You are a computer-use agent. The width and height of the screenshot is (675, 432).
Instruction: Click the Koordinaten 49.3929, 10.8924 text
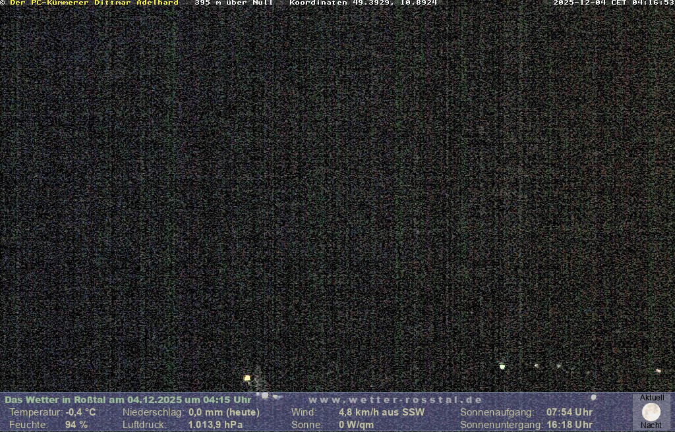pyautogui.click(x=363, y=3)
